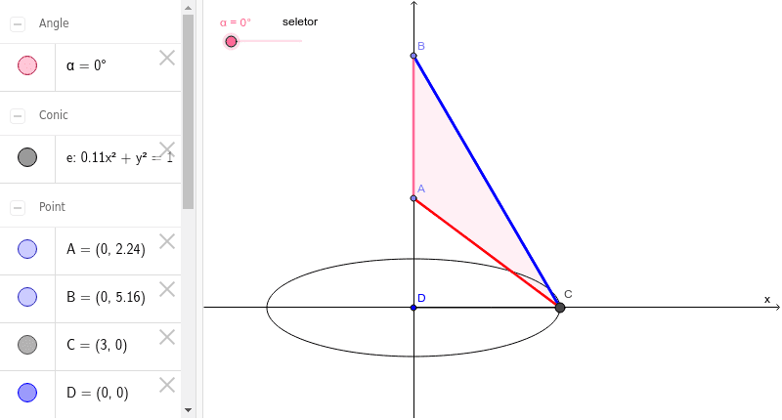The image size is (782, 420).
Task: Click the pink segment AB
Action: pyautogui.click(x=413, y=127)
